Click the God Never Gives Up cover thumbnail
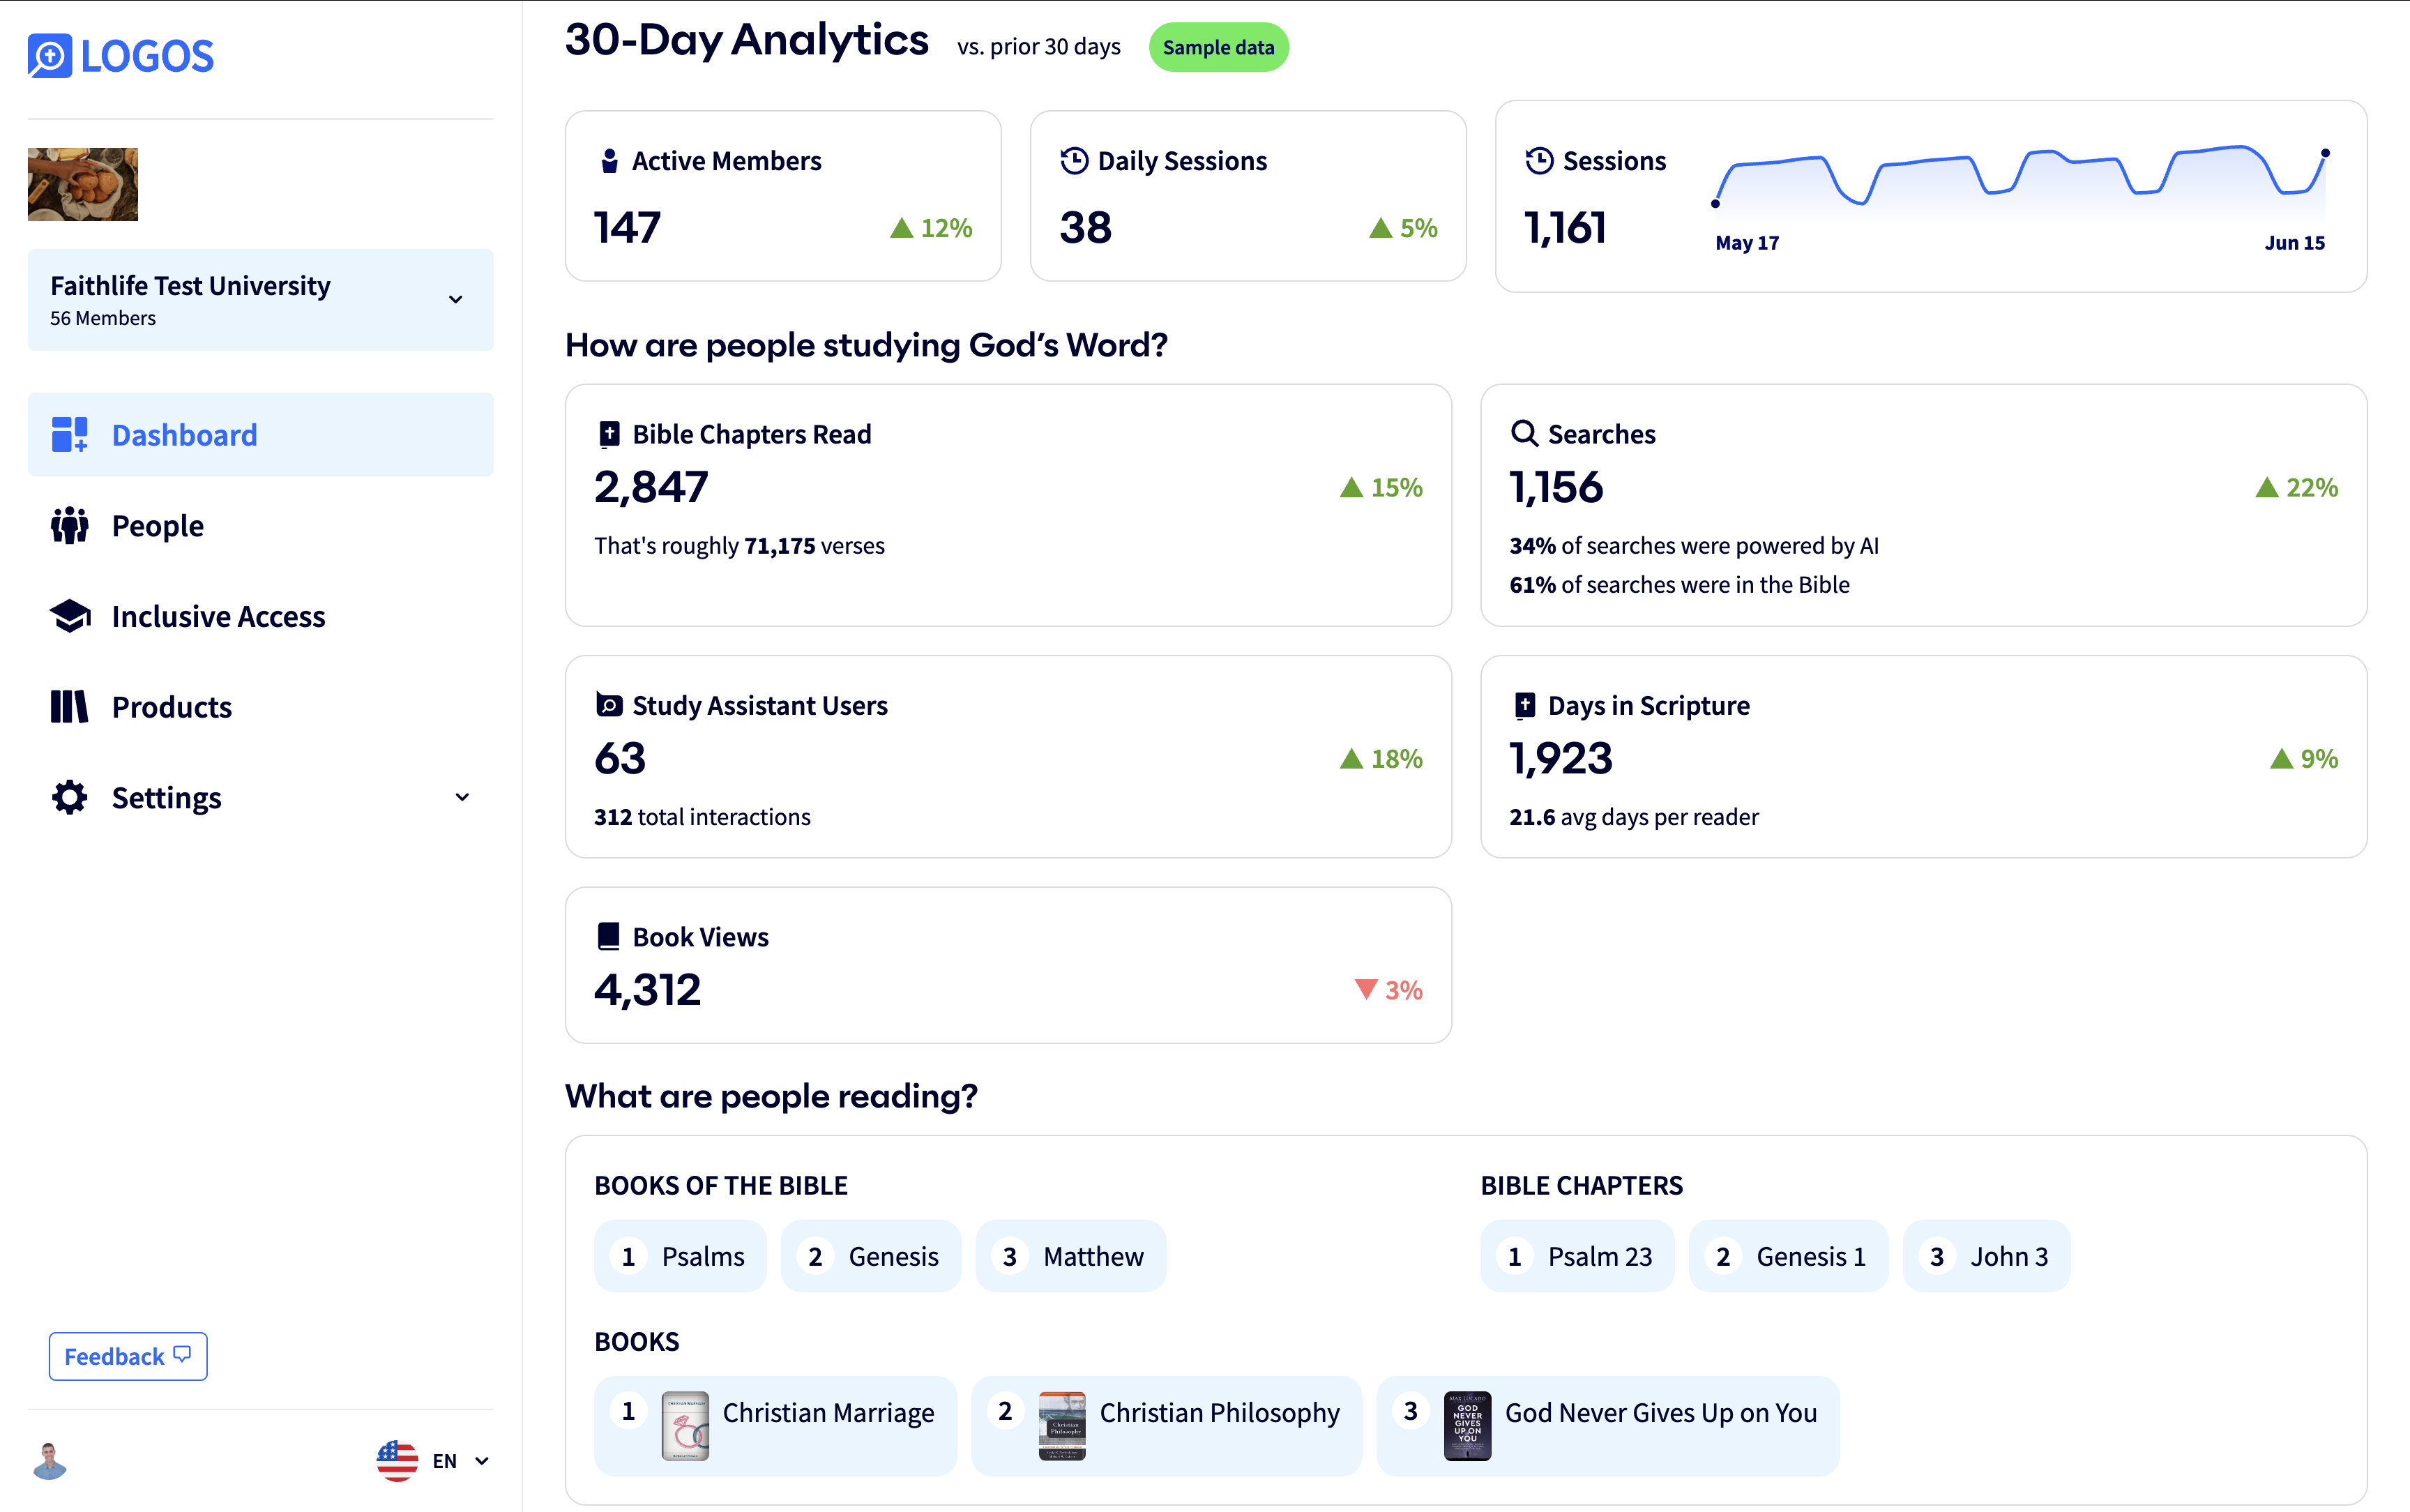The height and width of the screenshot is (1512, 2410). pyautogui.click(x=1467, y=1426)
